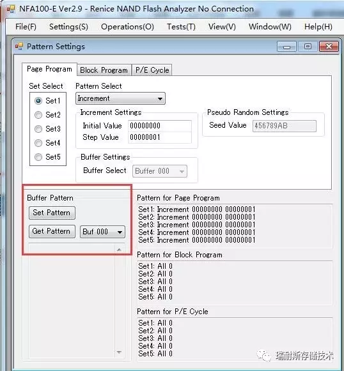Click the Pattern Settings window icon

19,46
